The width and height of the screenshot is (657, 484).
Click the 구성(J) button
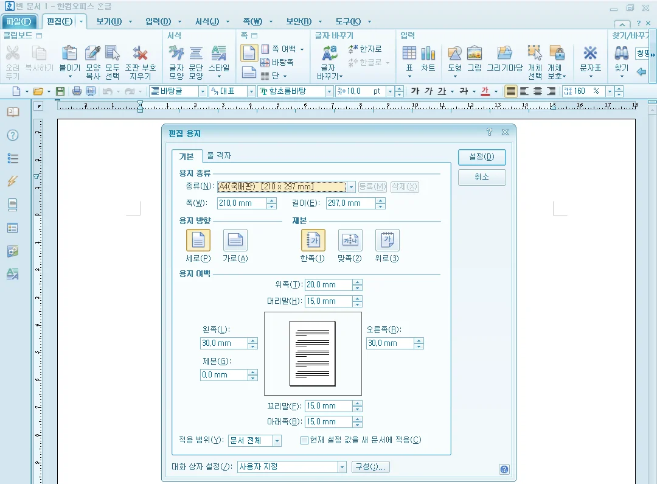point(371,466)
